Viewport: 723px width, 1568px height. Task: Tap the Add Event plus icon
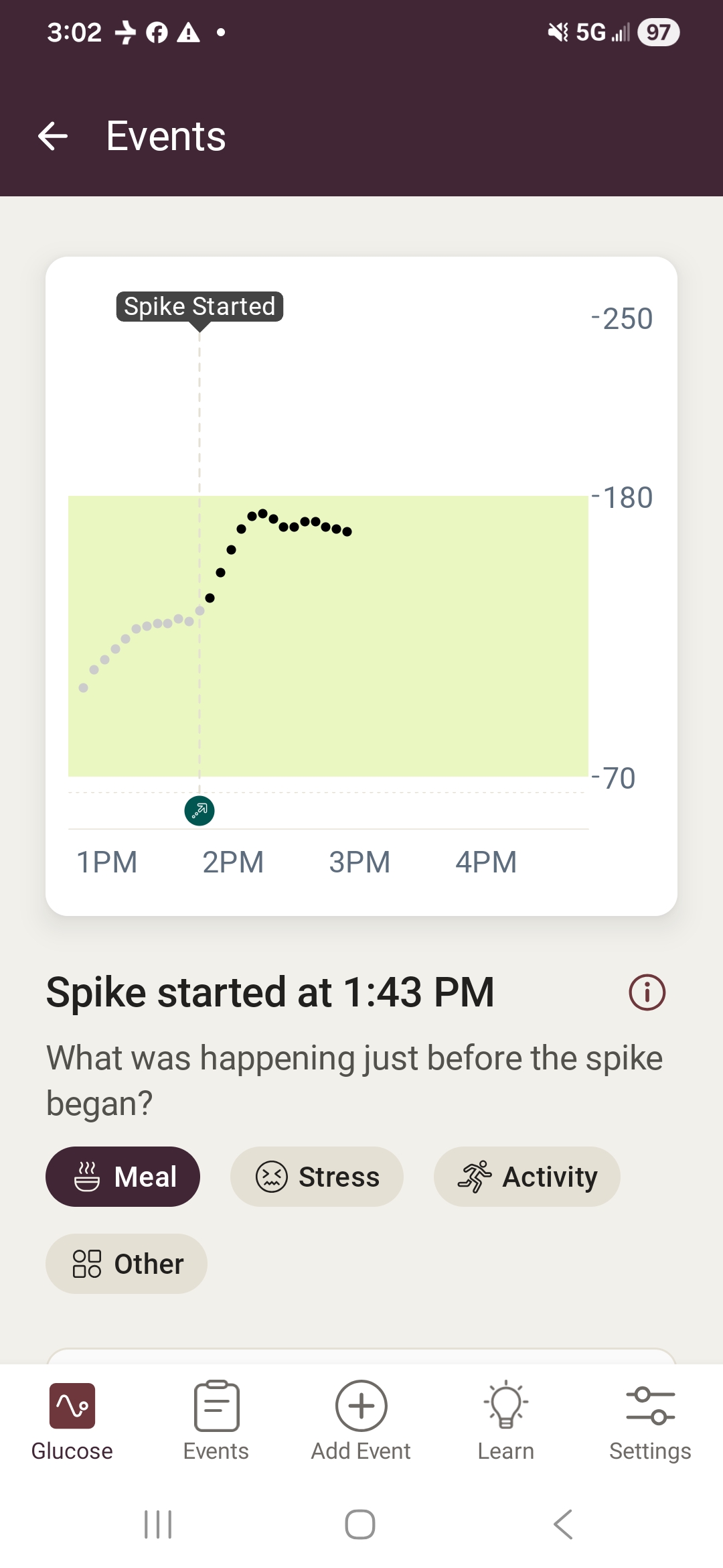point(361,1407)
